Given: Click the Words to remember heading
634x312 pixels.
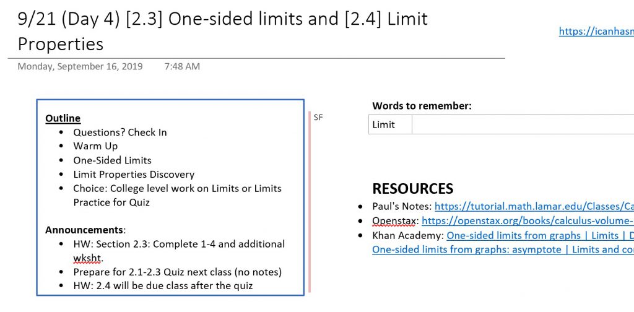Looking at the screenshot, I should click(422, 106).
